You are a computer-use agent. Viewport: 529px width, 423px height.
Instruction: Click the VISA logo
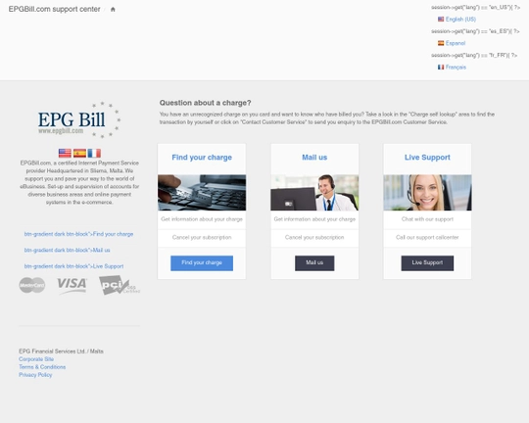click(x=72, y=285)
